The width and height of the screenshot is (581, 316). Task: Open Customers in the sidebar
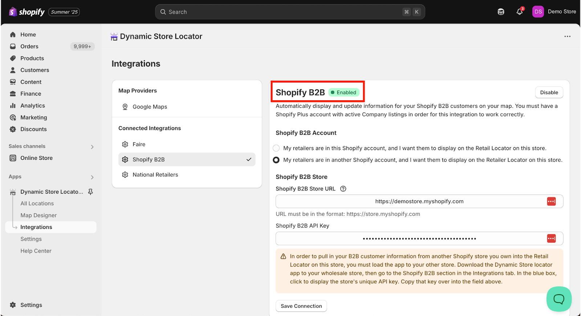[34, 70]
